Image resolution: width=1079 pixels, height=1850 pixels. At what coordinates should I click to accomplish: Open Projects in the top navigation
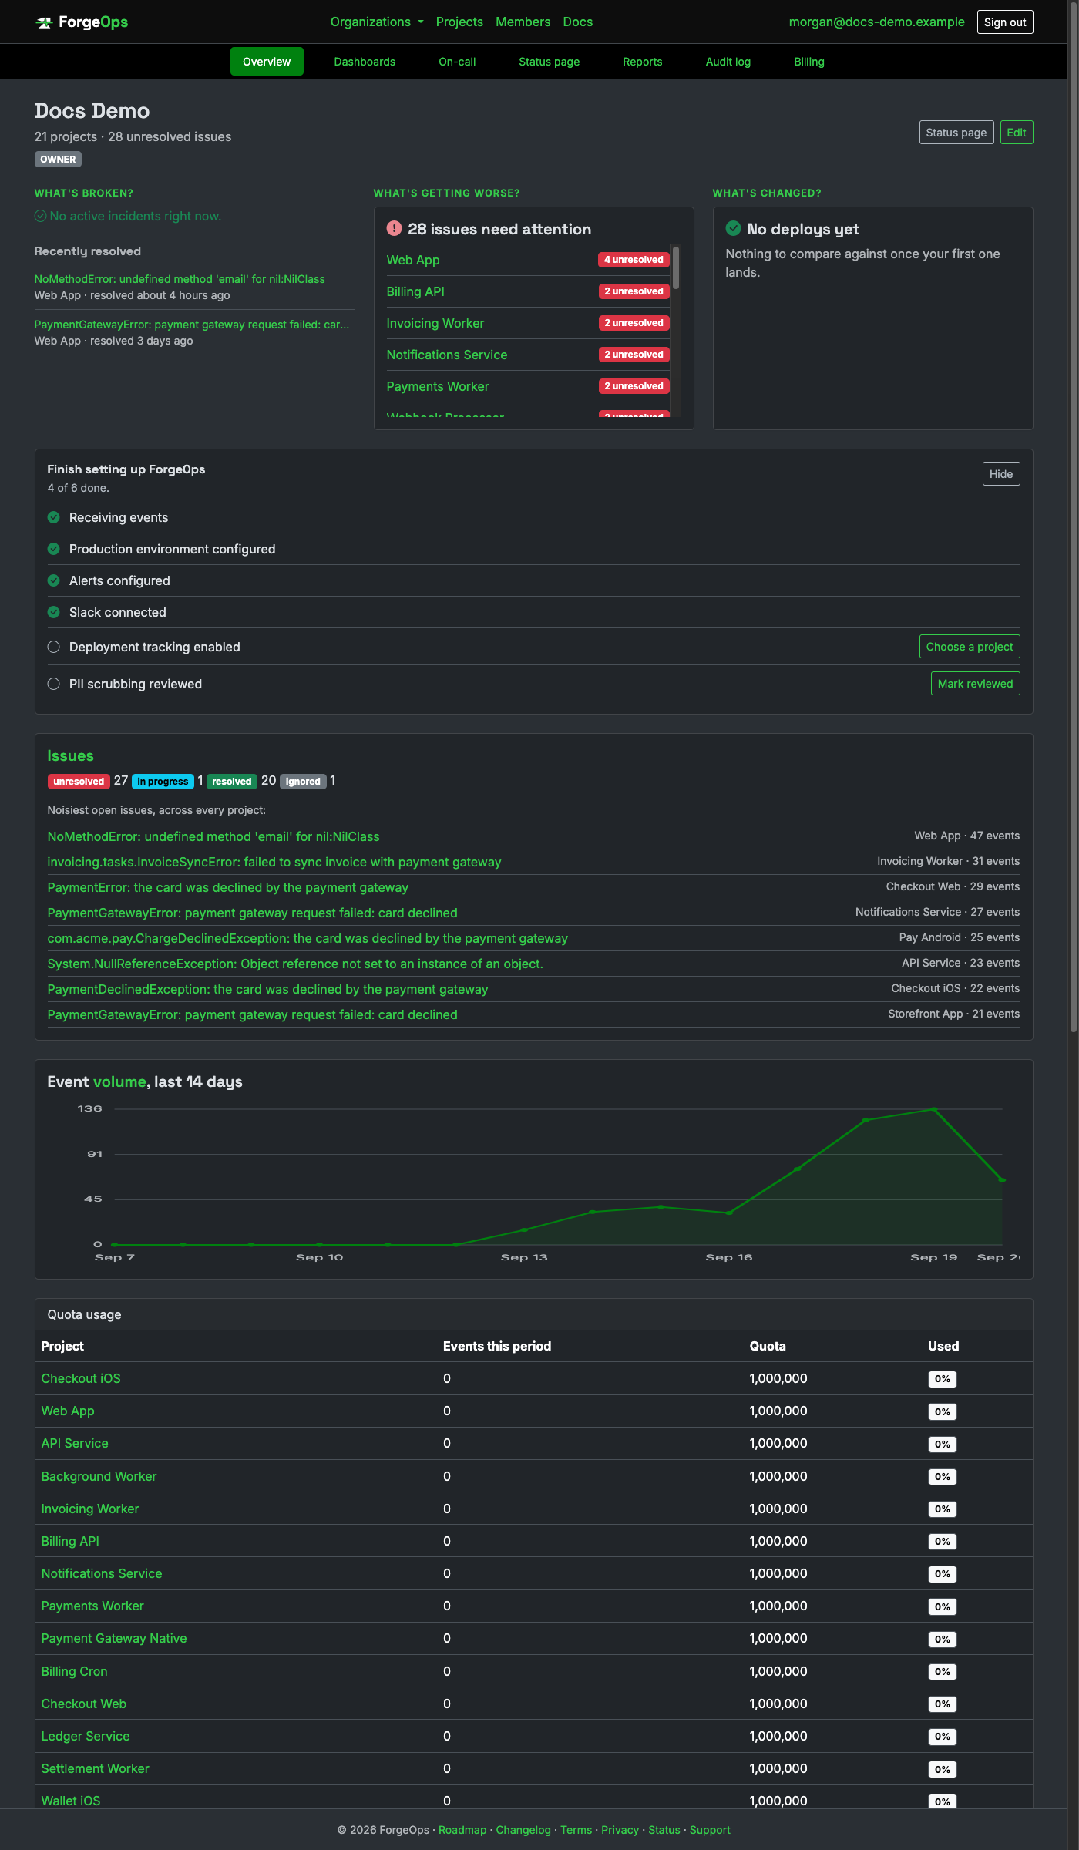pyautogui.click(x=459, y=22)
